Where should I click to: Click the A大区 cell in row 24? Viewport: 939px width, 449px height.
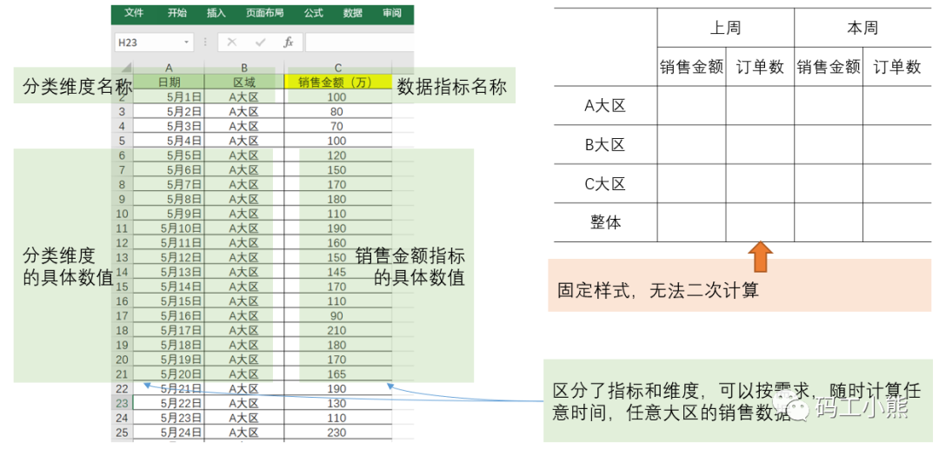[x=244, y=418]
